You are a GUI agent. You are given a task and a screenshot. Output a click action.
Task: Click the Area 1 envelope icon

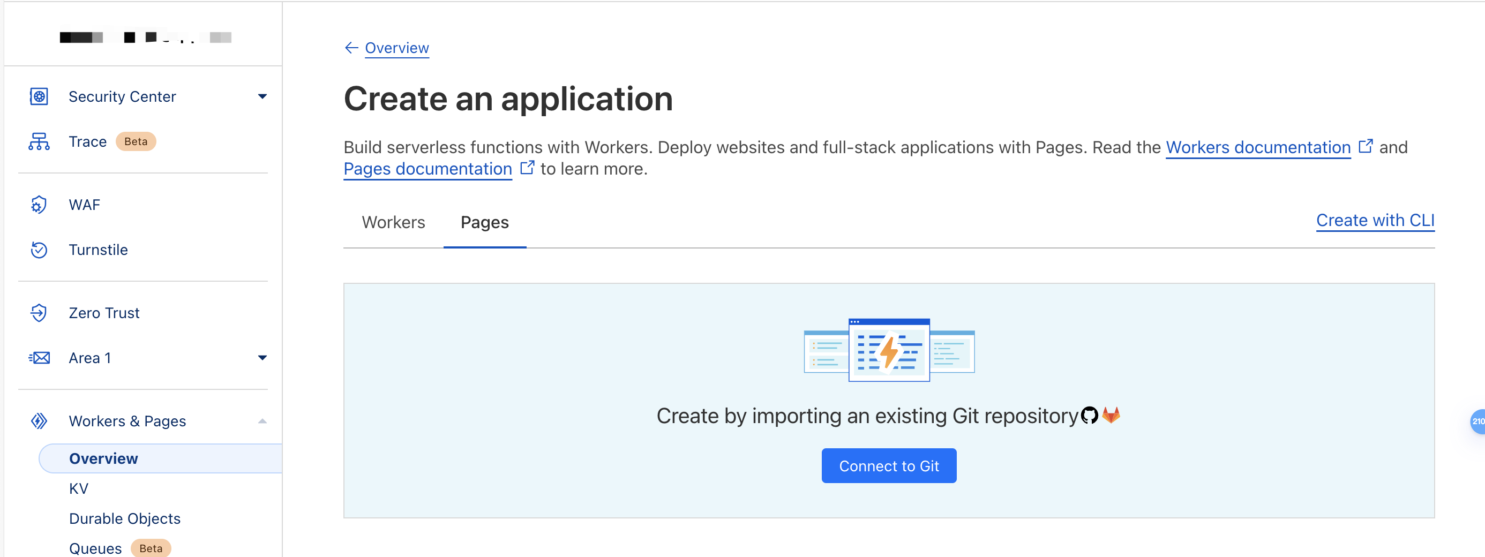click(39, 358)
